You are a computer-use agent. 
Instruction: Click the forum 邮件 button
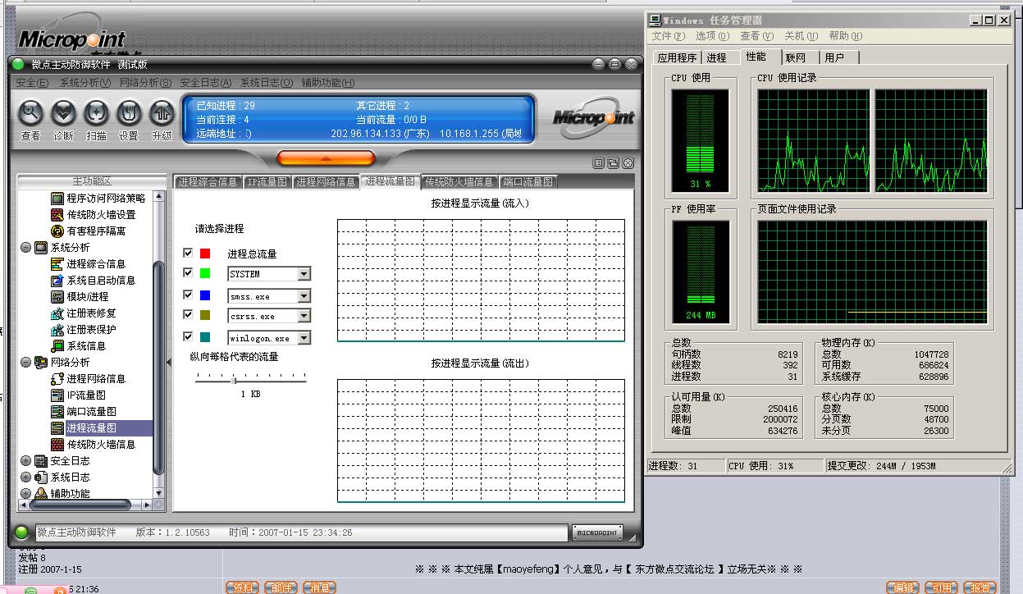pos(281,587)
